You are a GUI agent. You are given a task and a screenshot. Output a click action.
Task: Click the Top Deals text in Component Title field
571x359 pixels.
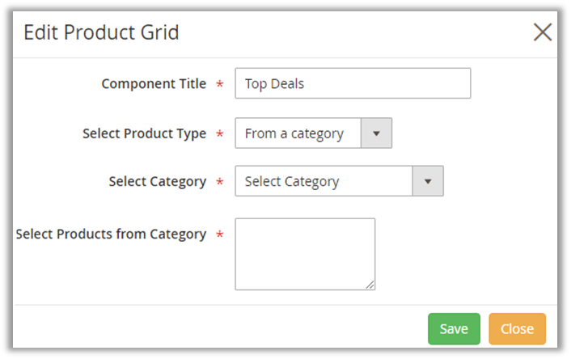click(x=274, y=83)
